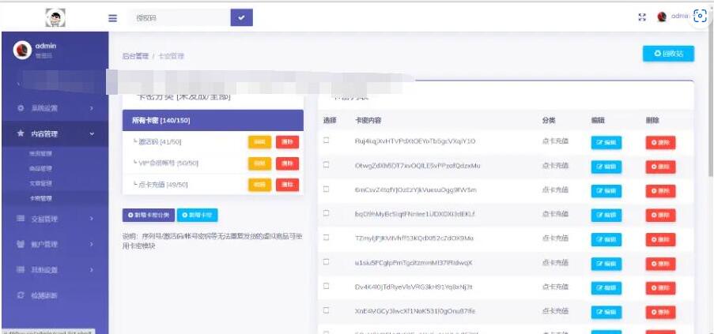714x334 pixels.
Task: Select the 点卡充值 [49/50] category
Action: pos(160,185)
